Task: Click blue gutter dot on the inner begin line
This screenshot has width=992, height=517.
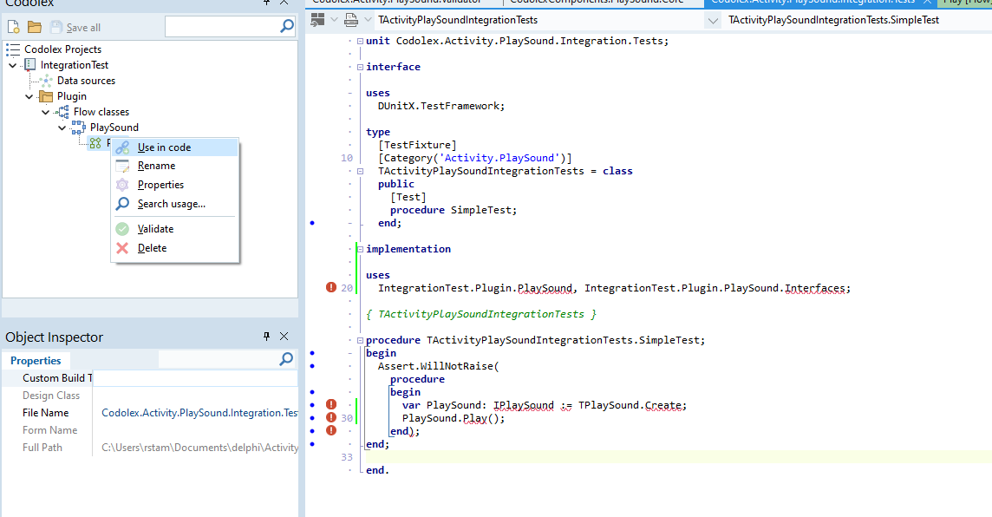Action: pyautogui.click(x=312, y=392)
